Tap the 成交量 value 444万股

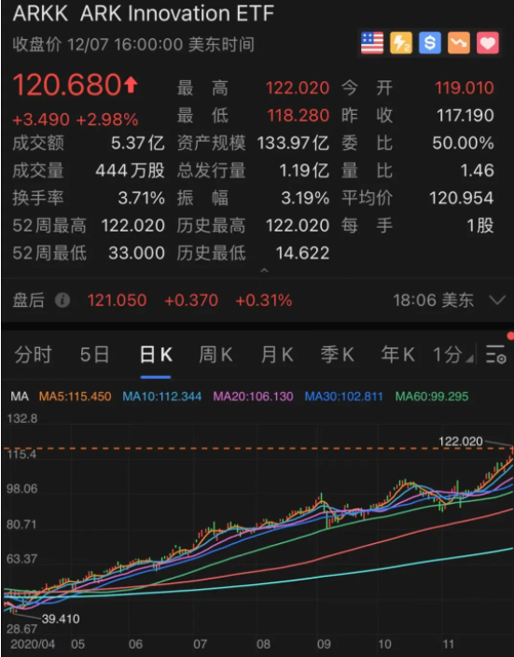(x=131, y=171)
